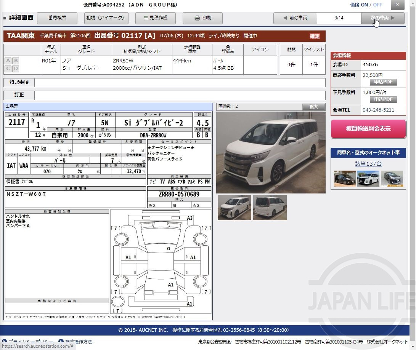416x350 pixels.
Task: Download the 商談手数料 申込PDF form
Action: (x=383, y=82)
